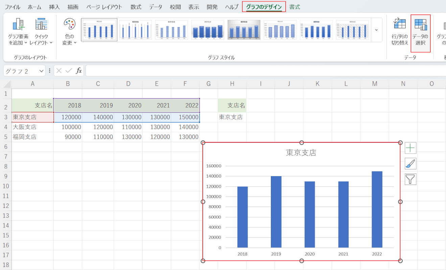Open the 書式 (Format) tab
The image size is (446, 270).
pos(295,7)
